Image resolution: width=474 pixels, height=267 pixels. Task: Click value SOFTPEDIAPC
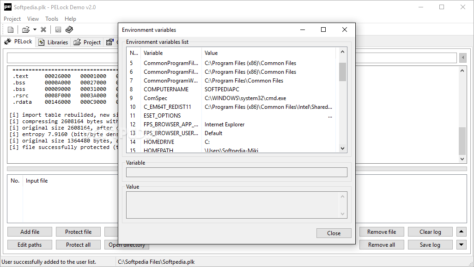coord(222,89)
